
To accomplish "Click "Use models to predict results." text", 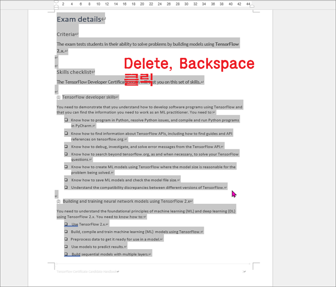I will [97, 247].
